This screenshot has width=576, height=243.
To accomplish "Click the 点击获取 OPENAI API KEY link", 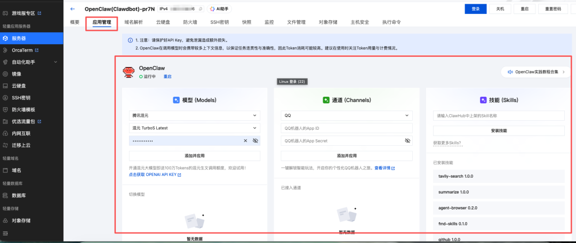I will pyautogui.click(x=155, y=175).
